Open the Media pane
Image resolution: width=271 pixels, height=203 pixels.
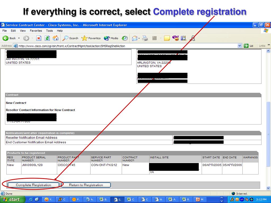coord(111,38)
